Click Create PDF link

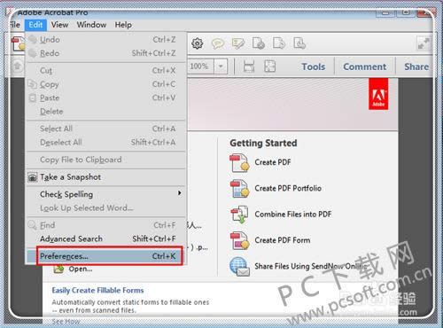click(273, 162)
